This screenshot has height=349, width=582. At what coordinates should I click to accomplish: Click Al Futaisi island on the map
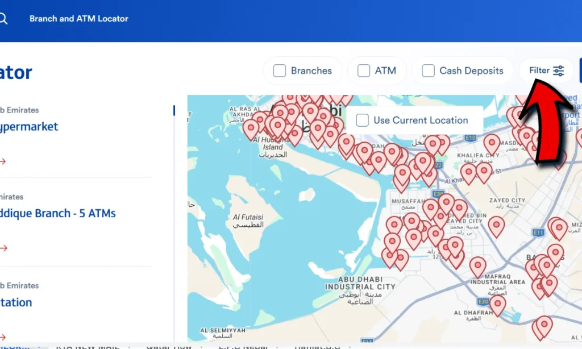(x=248, y=221)
